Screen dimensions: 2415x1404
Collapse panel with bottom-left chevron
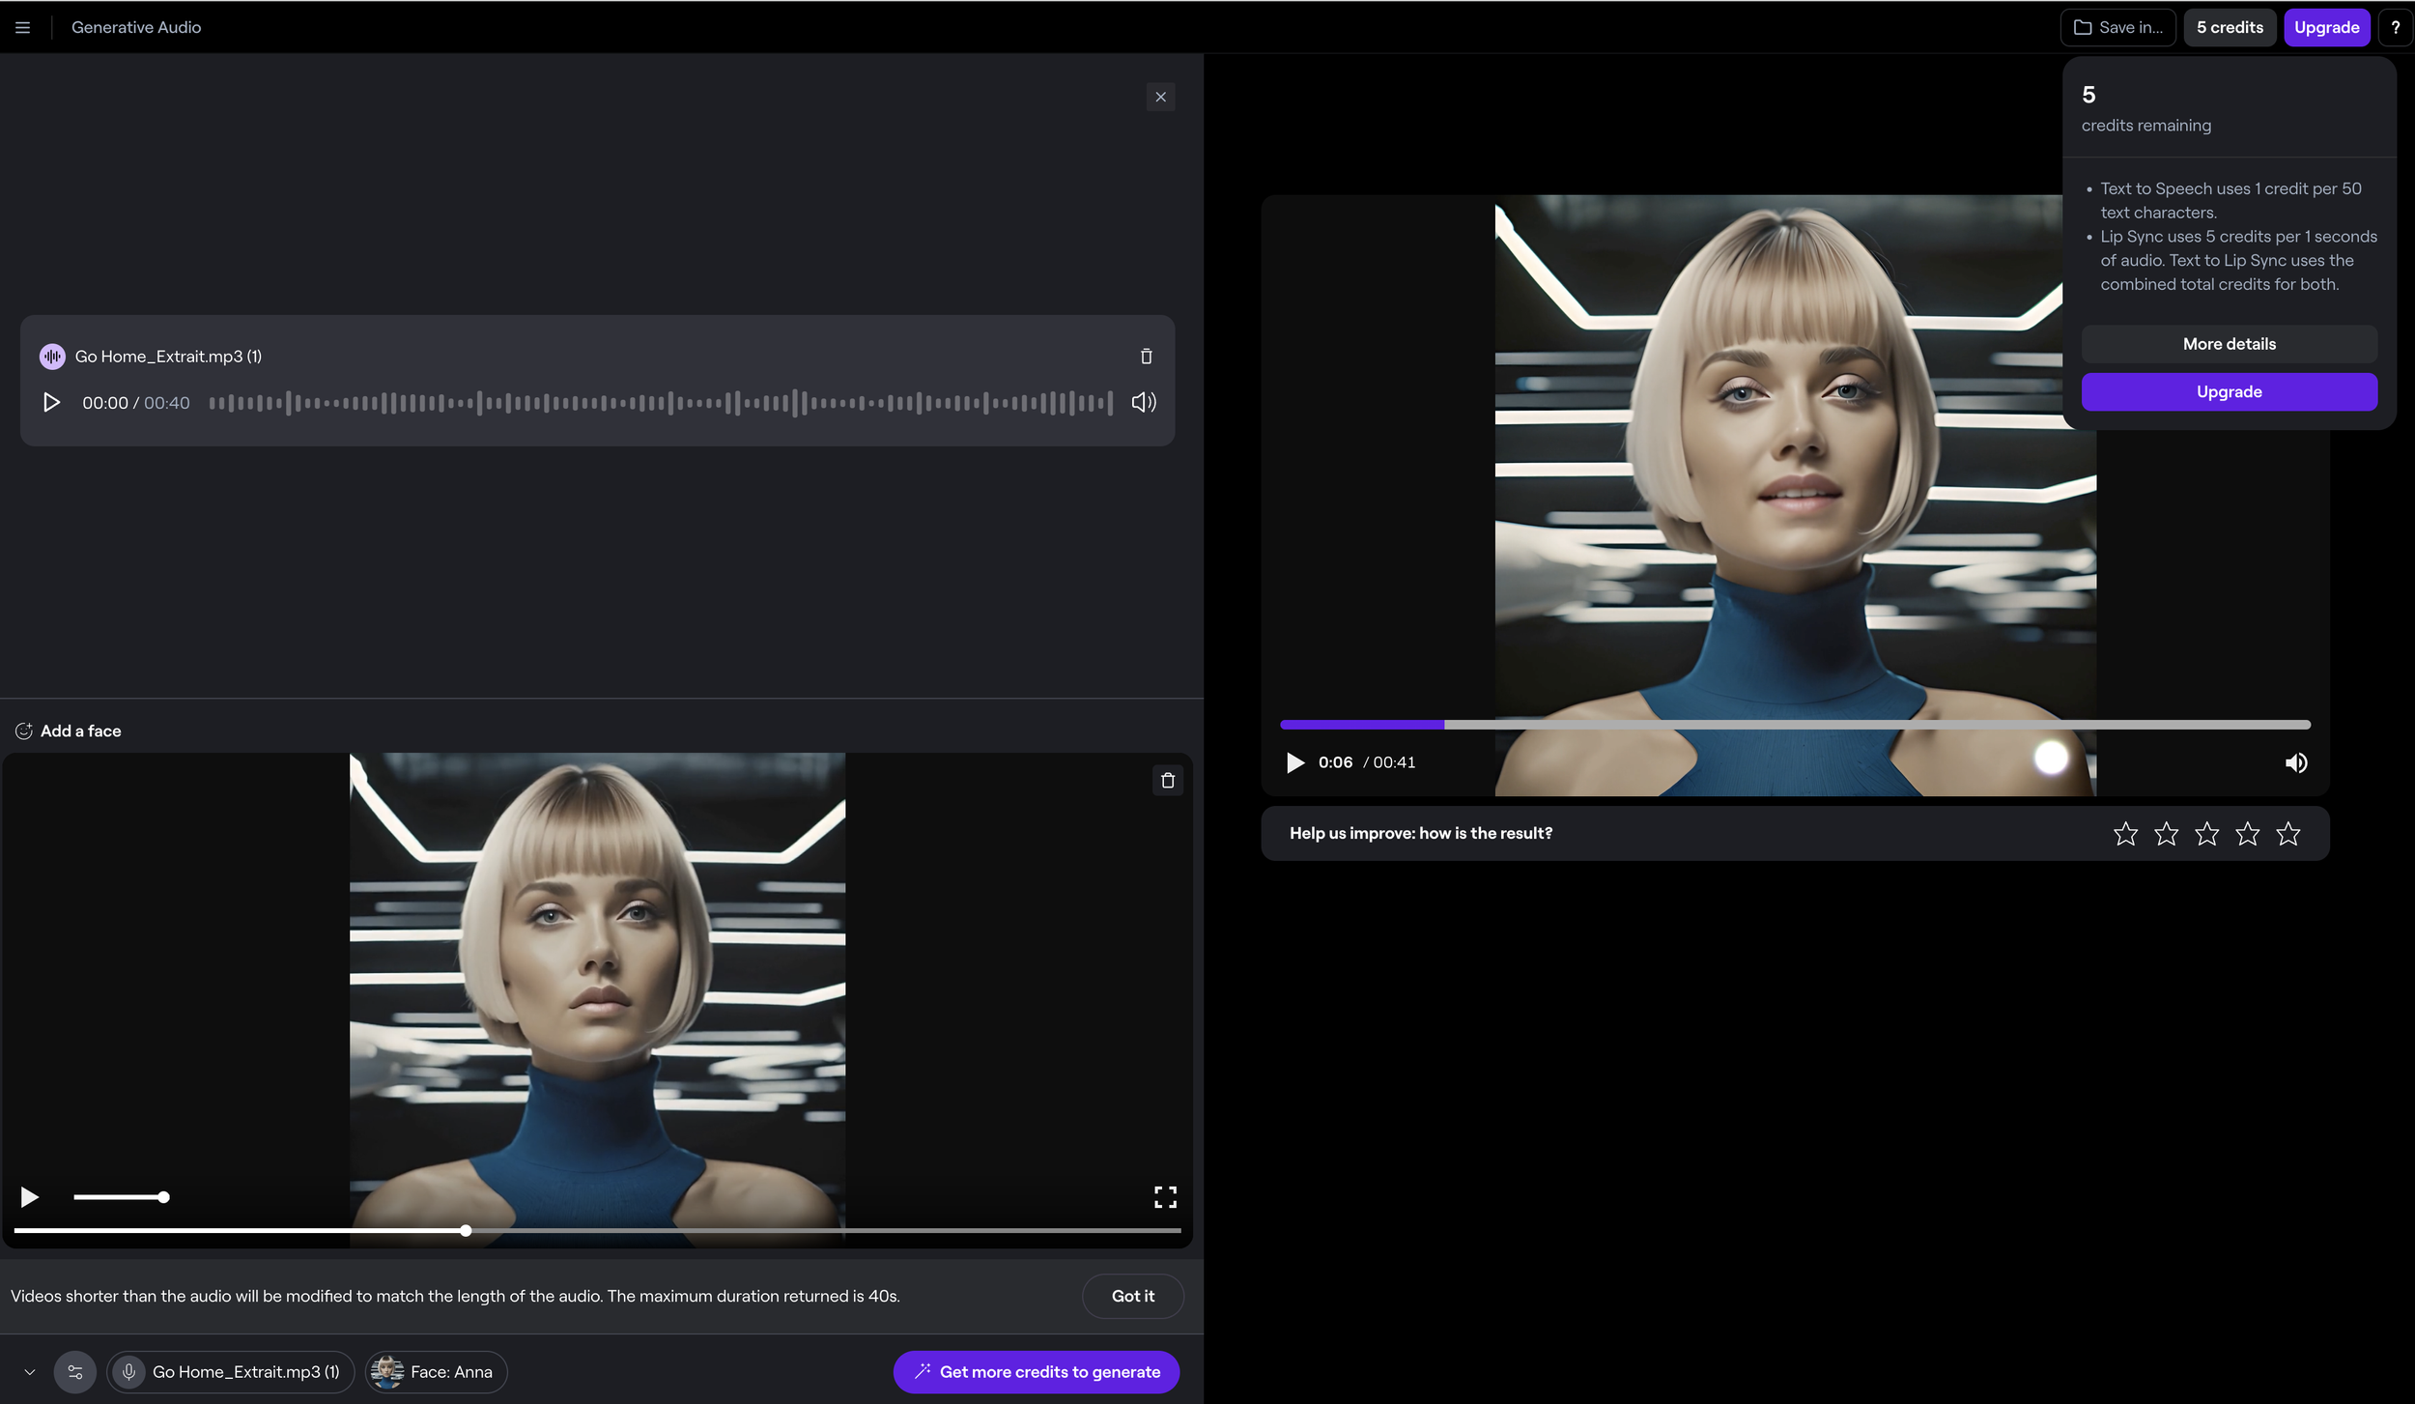tap(30, 1371)
